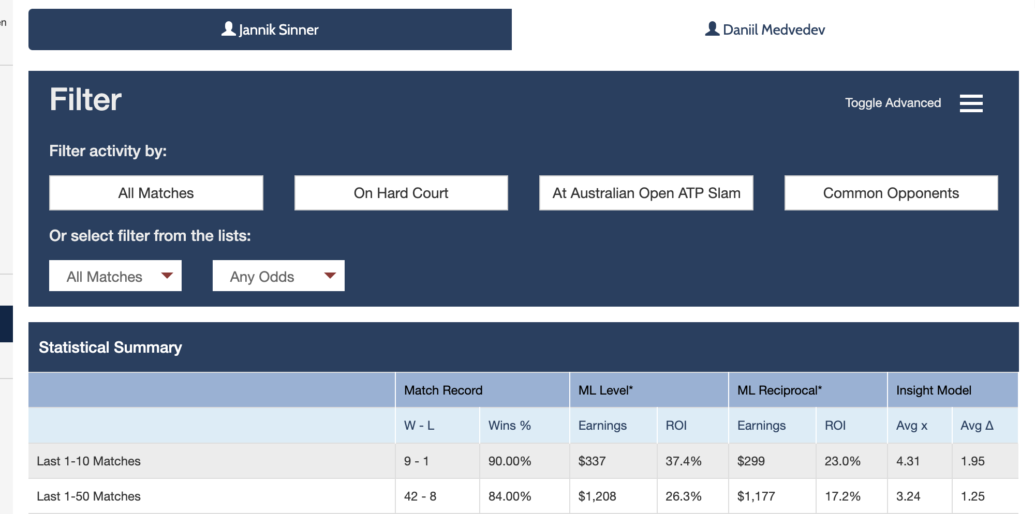Click the ML Level* column header
This screenshot has width=1035, height=514.
[649, 390]
